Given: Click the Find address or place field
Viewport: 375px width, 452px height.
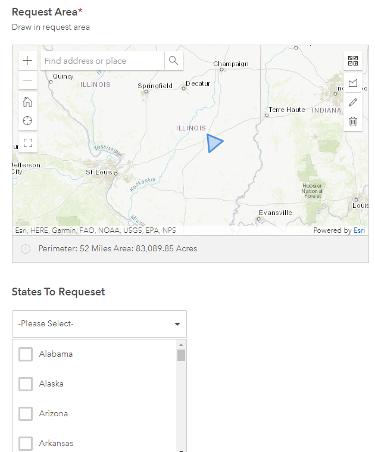Looking at the screenshot, I should (102, 61).
